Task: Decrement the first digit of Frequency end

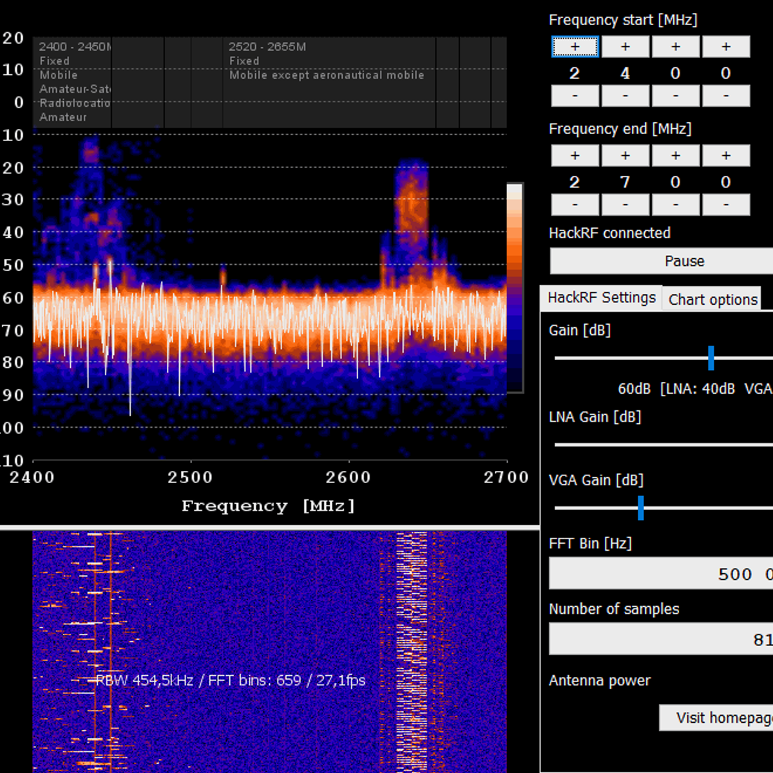Action: [574, 205]
